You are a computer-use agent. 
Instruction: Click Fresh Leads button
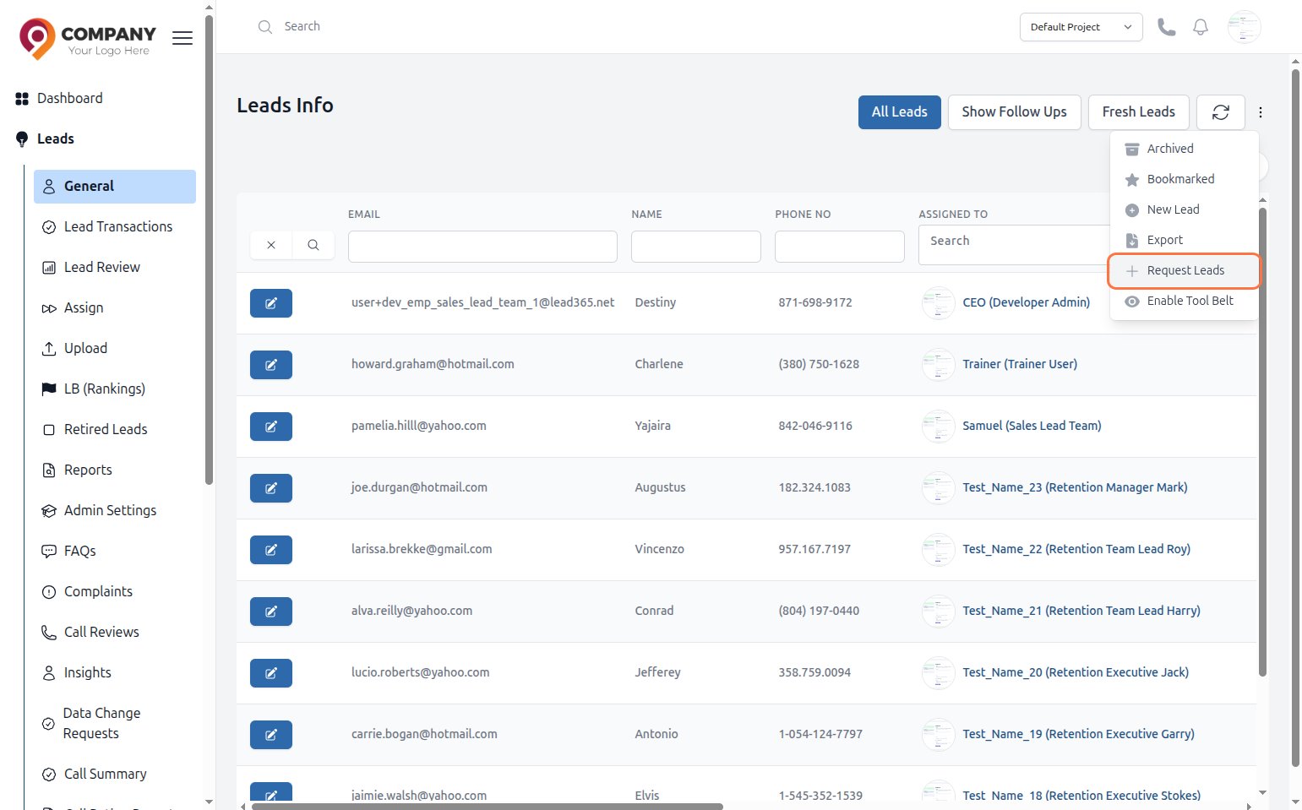point(1138,112)
